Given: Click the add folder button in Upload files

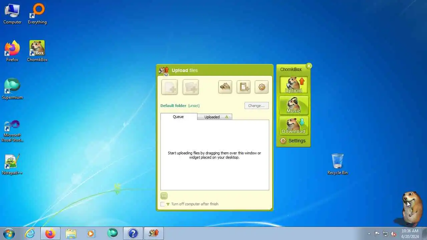Looking at the screenshot, I should 191,87.
